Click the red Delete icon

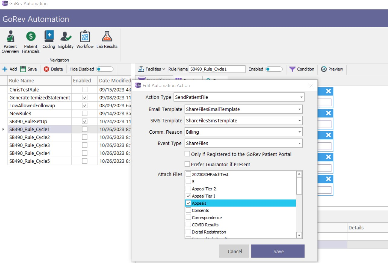coord(46,69)
